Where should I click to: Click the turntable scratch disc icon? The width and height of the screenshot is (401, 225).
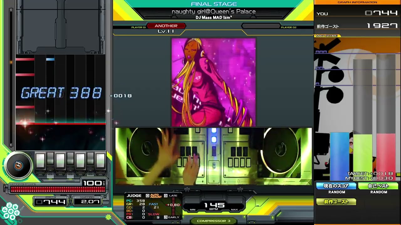(x=18, y=166)
